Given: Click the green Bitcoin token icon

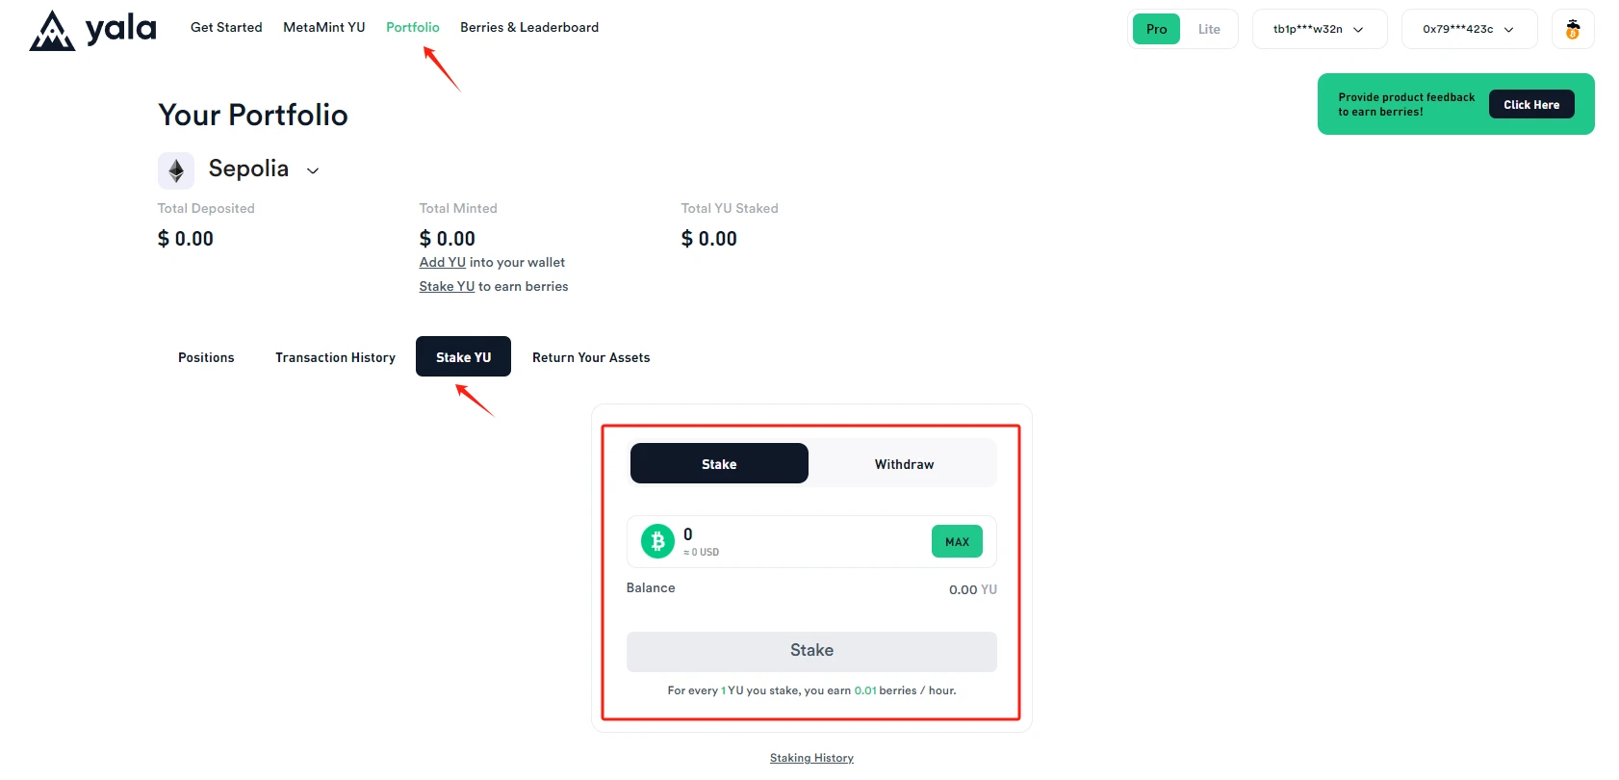Looking at the screenshot, I should pos(658,541).
